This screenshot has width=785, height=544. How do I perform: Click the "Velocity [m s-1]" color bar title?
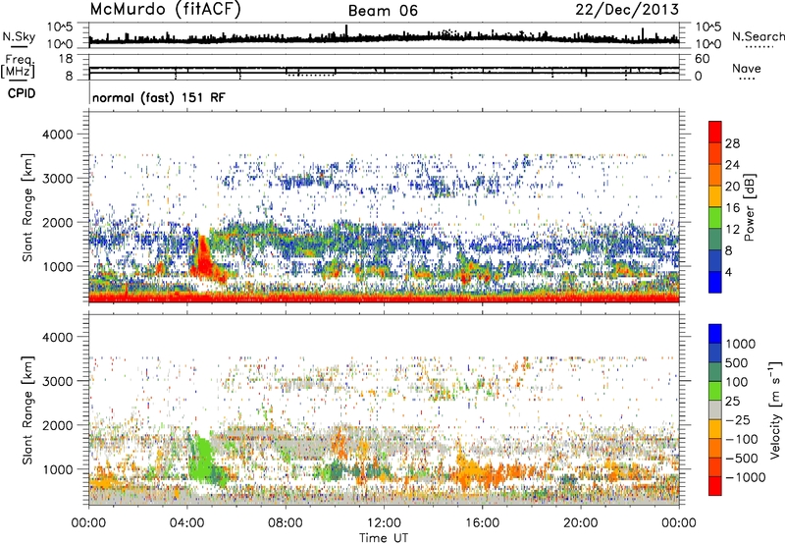775,409
